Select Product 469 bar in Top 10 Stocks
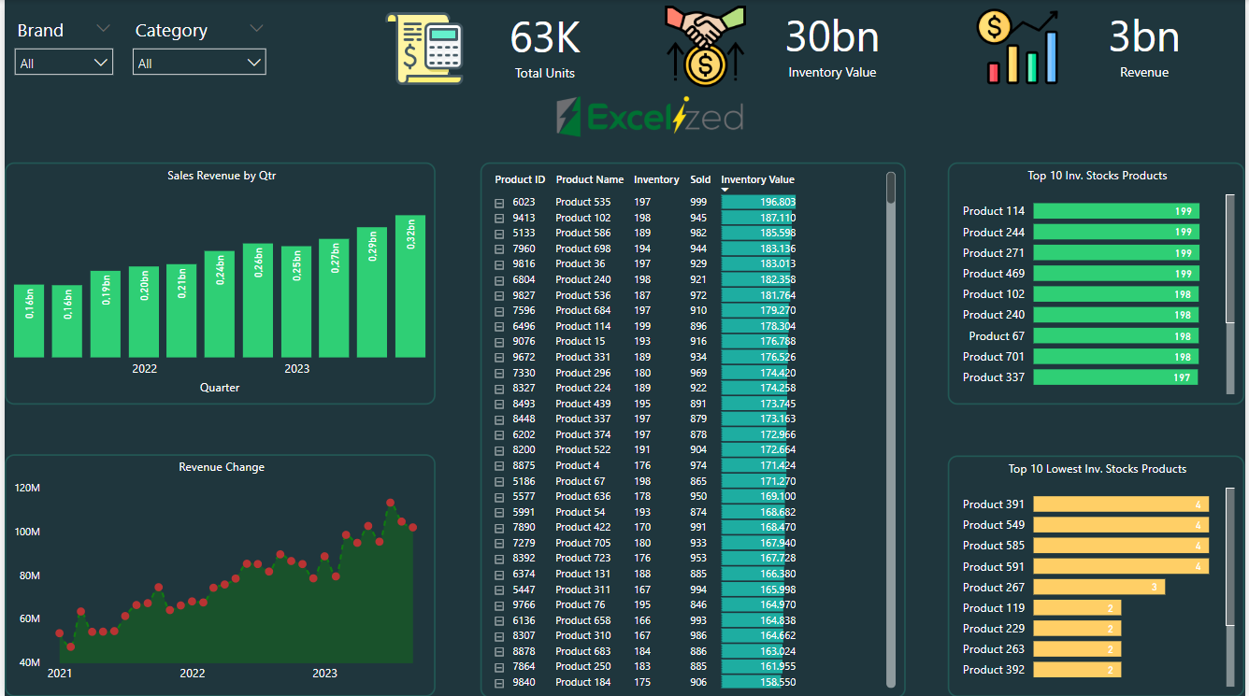Screen dimensions: 1249x696 point(1116,273)
